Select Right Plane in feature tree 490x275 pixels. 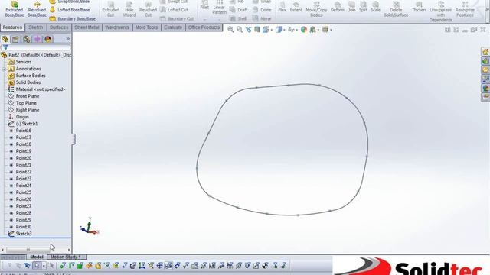point(28,110)
